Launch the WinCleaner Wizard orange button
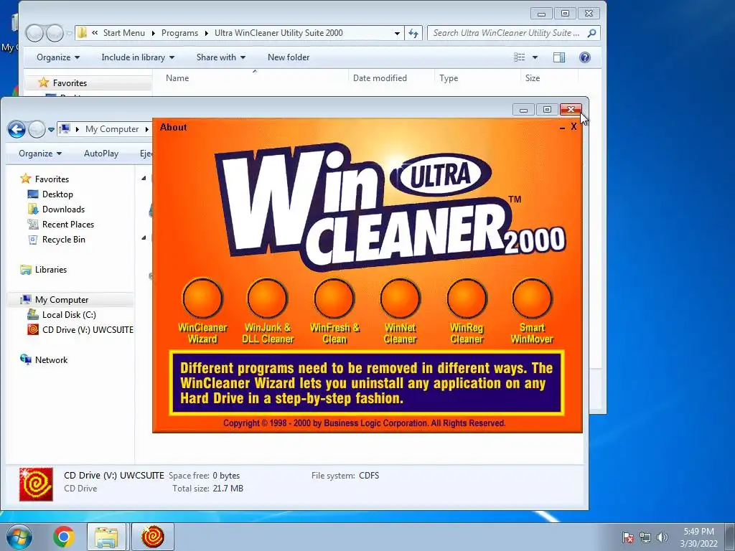The image size is (735, 551). click(202, 298)
